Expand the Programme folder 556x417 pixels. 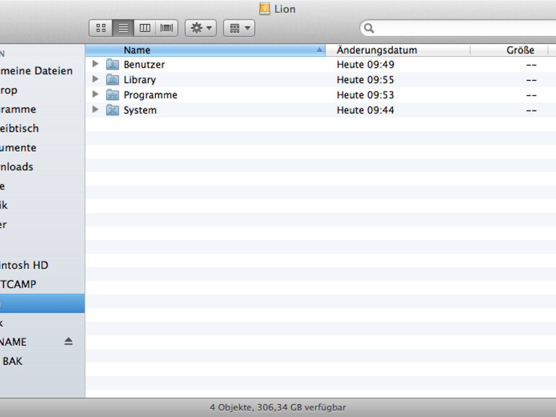point(95,95)
